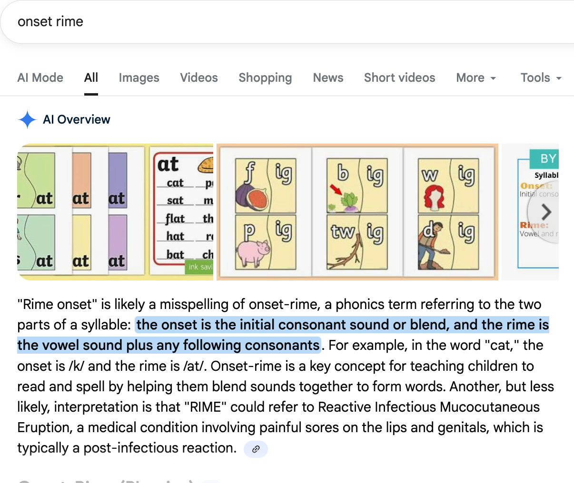The width and height of the screenshot is (574, 483).
Task: Select the Images tab
Action: (139, 78)
